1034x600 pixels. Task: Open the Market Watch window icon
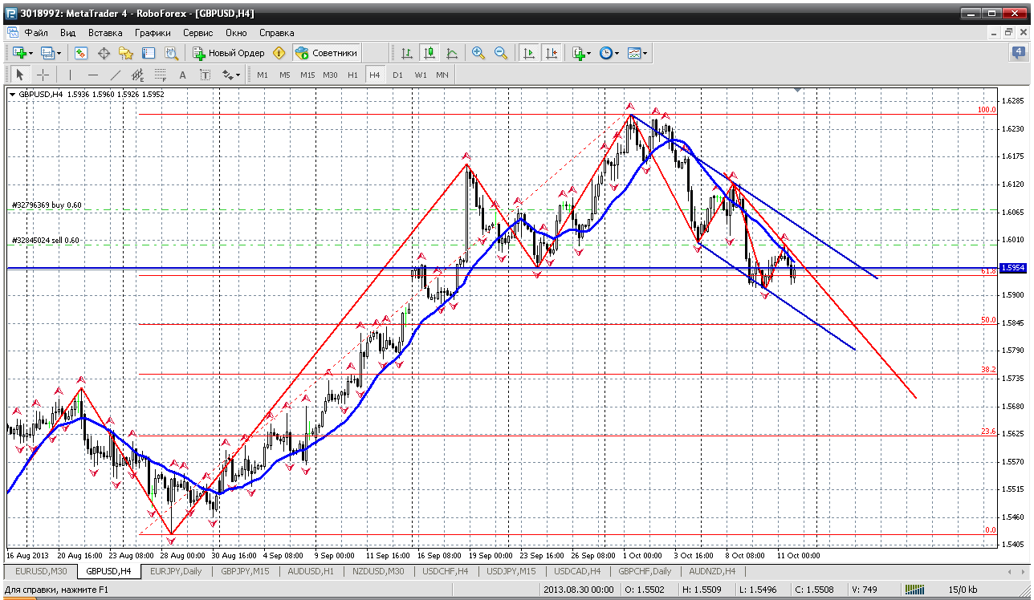coord(81,53)
